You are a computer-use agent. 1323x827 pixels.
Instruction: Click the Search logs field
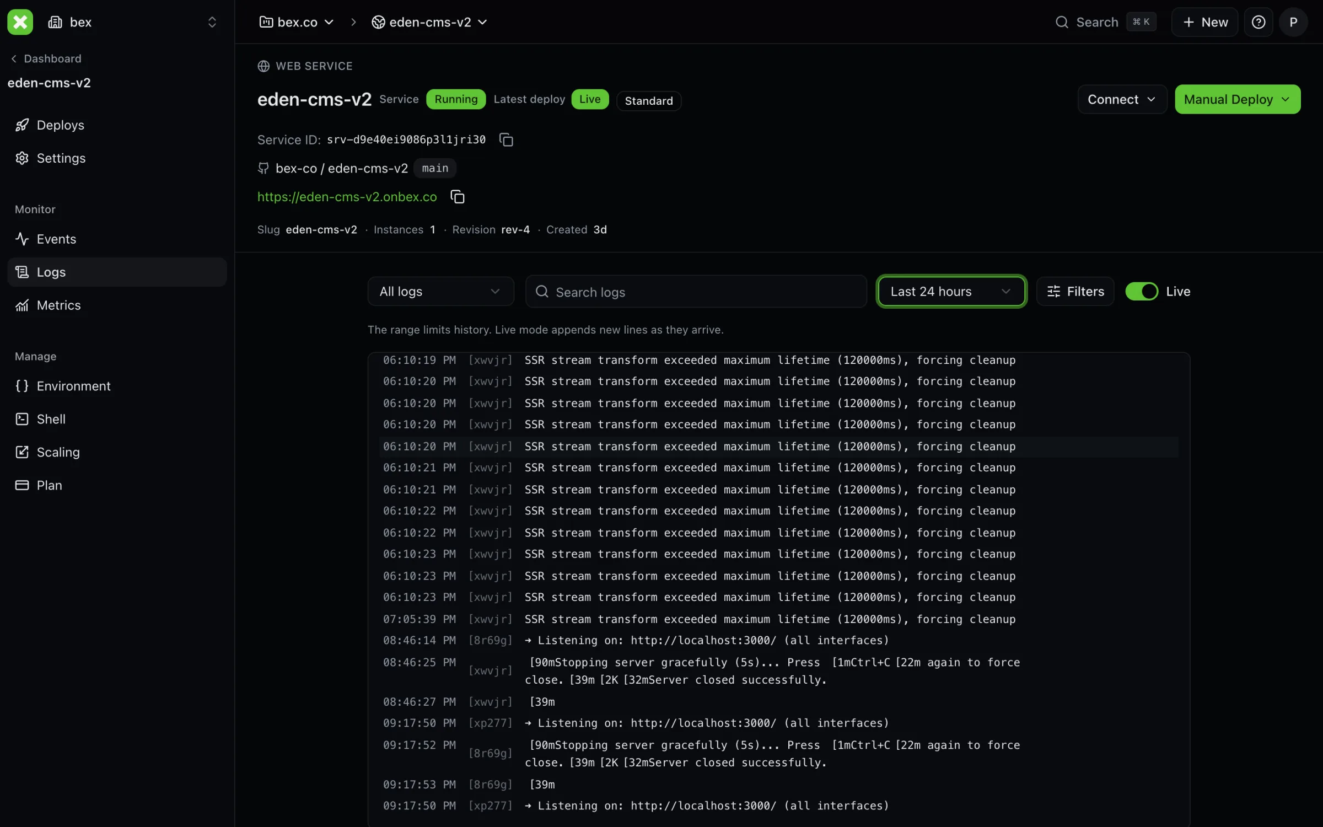click(696, 292)
